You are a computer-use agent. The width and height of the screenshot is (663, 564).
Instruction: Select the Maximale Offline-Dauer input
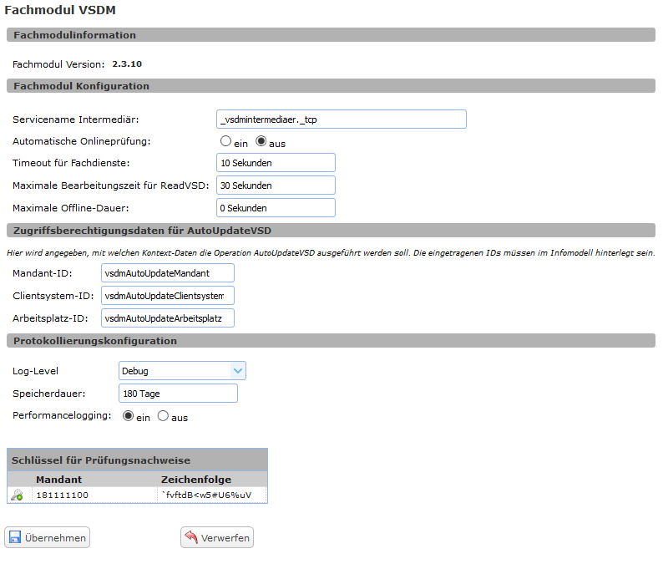275,207
